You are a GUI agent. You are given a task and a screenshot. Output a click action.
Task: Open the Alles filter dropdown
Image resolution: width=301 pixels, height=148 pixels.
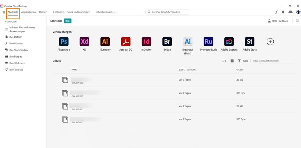pyautogui.click(x=243, y=61)
